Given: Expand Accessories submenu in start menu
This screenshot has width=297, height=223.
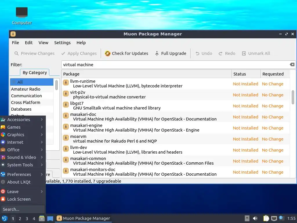Looking at the screenshot, I should (x=23, y=120).
